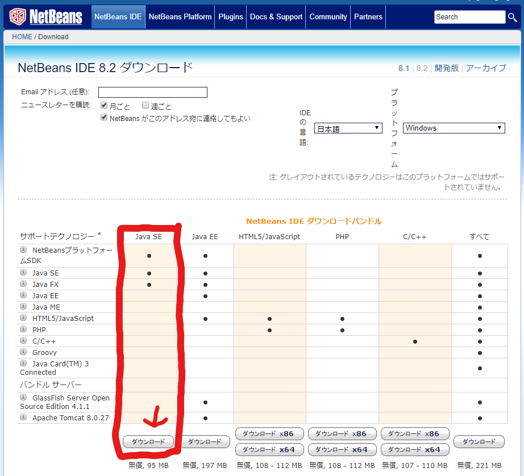
Task: Click the search magnifier icon
Action: pos(513,17)
